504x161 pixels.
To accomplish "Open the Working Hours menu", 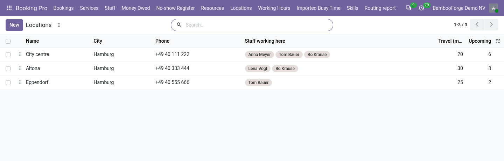I will pyautogui.click(x=274, y=8).
